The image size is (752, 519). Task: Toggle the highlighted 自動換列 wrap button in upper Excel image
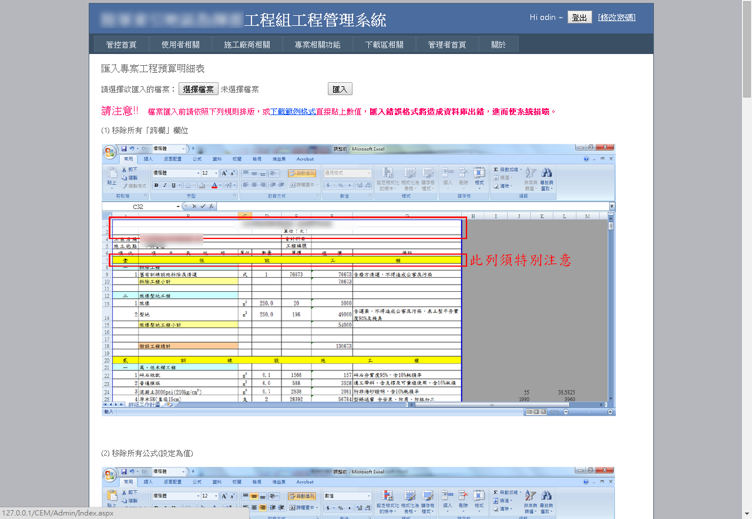[x=302, y=173]
